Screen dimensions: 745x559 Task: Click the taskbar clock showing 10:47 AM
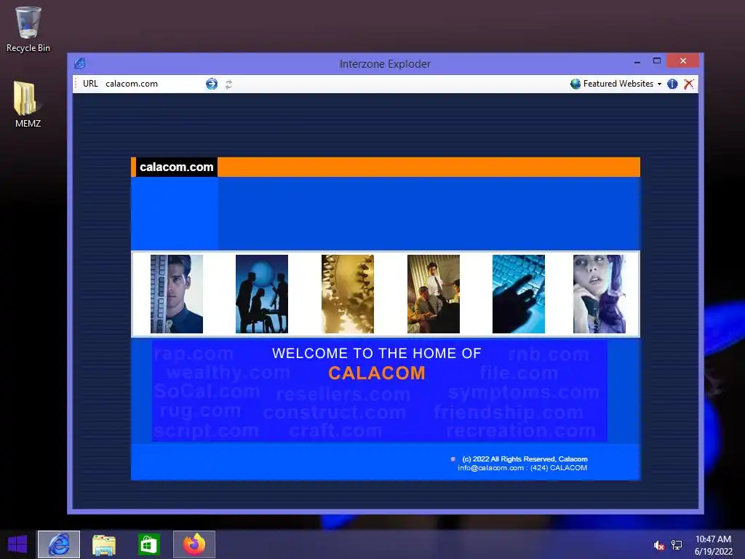713,545
